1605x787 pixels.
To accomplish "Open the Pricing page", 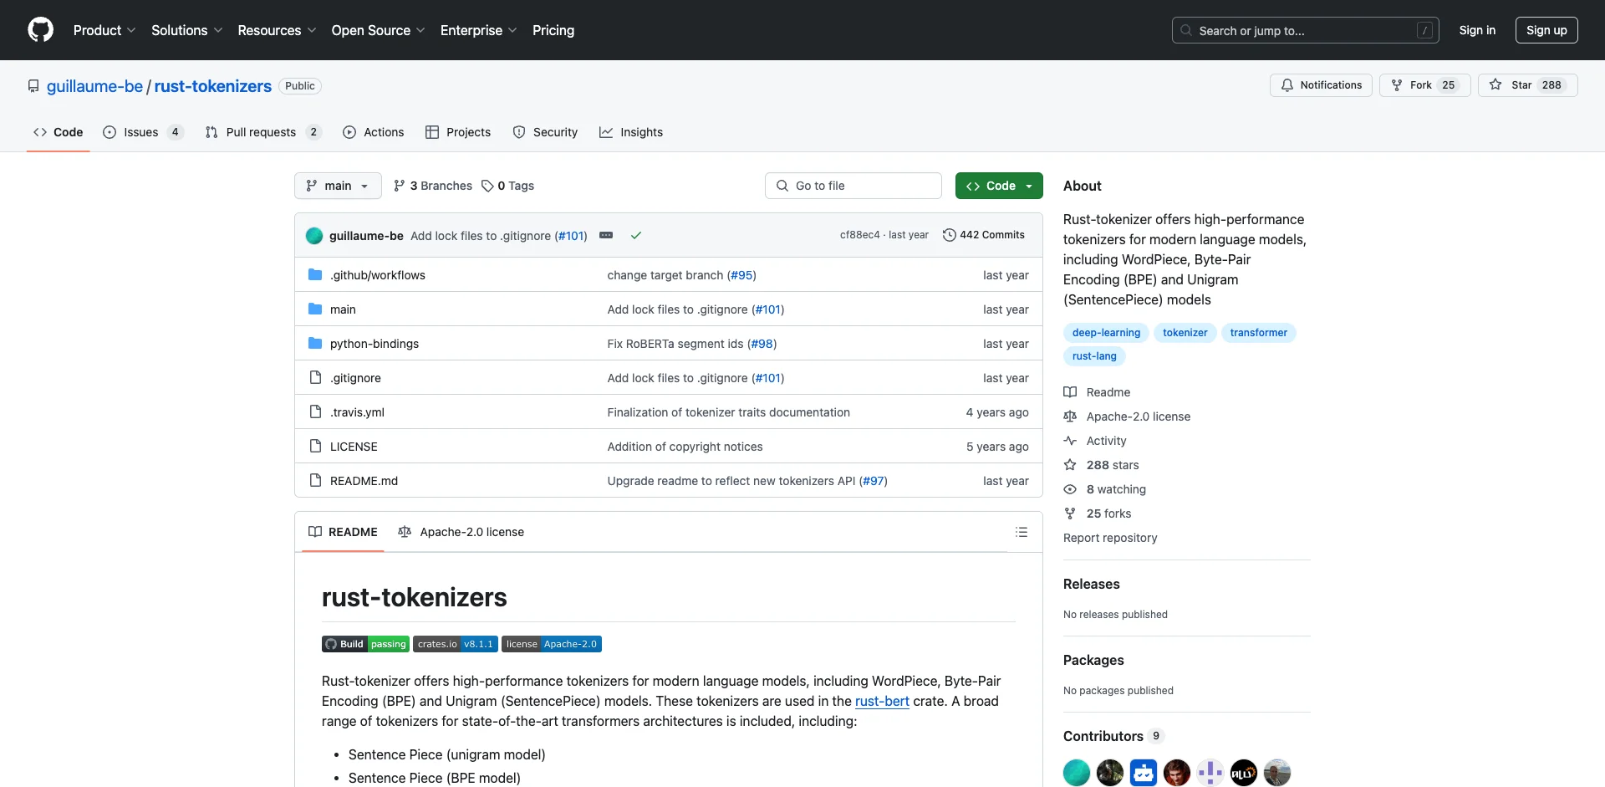I will (553, 30).
